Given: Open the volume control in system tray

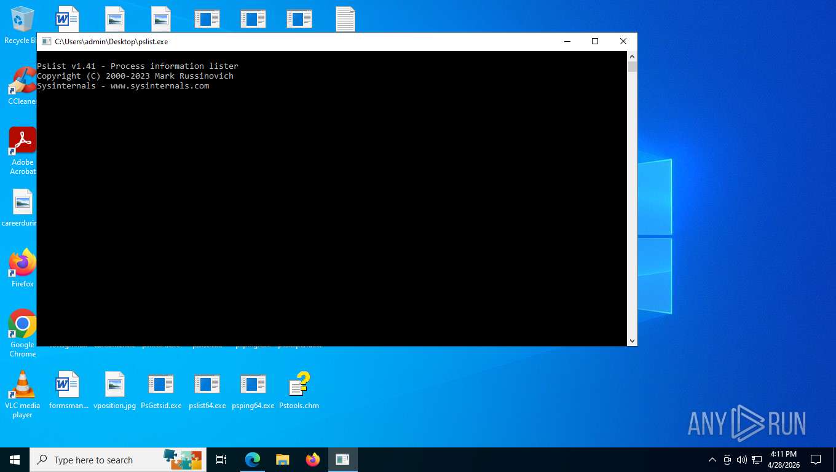Looking at the screenshot, I should (741, 460).
